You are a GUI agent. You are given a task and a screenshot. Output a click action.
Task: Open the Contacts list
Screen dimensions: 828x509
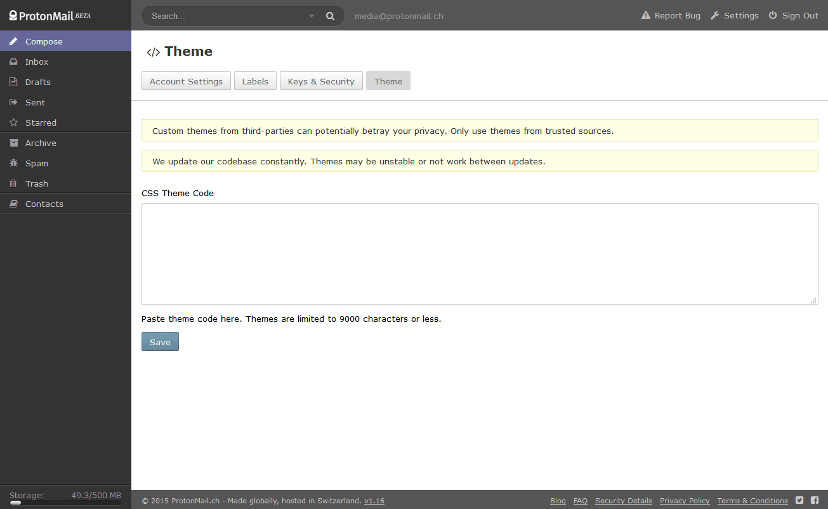click(x=13, y=203)
